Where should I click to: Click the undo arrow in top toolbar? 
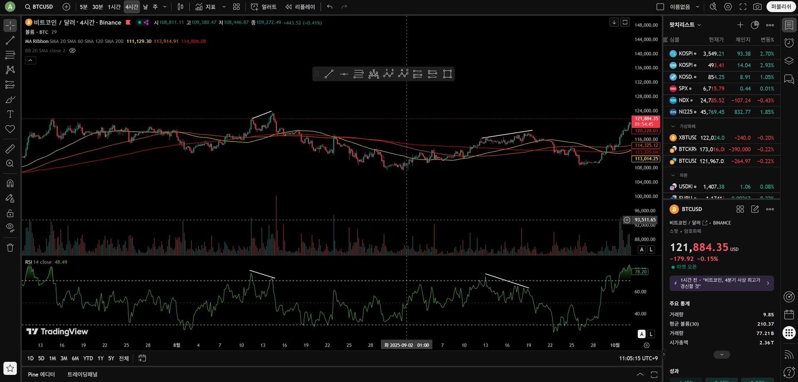330,7
